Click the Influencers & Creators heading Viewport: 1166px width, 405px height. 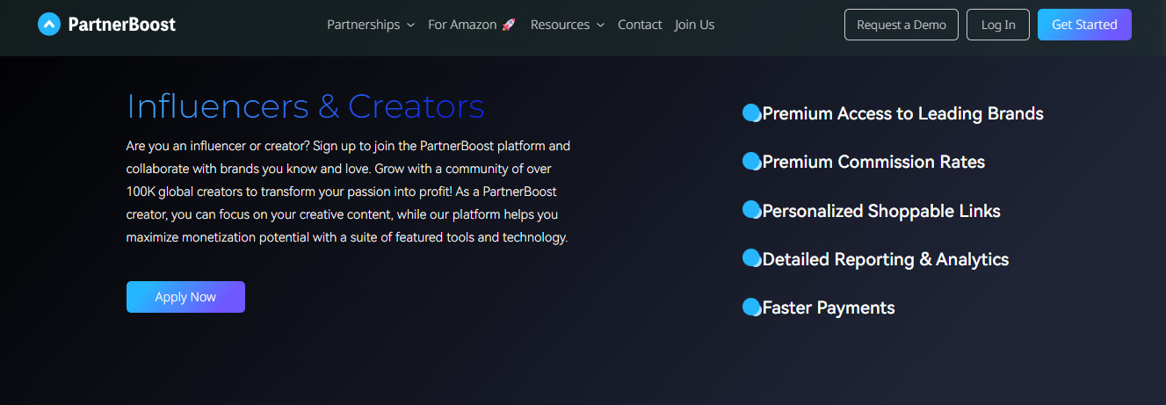pos(306,106)
